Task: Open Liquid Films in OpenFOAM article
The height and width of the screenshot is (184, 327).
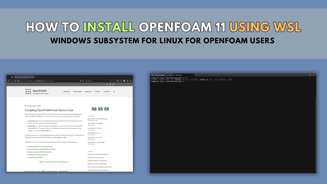Action: click(96, 157)
